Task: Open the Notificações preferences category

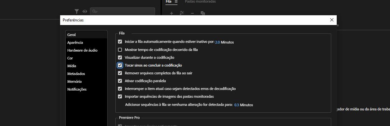Action: tap(86, 89)
